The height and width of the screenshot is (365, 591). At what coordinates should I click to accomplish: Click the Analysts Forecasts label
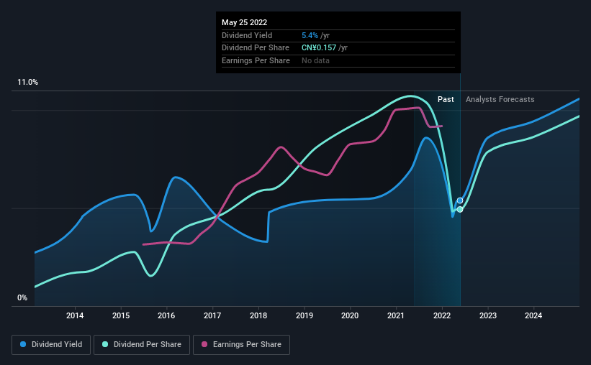tap(500, 99)
